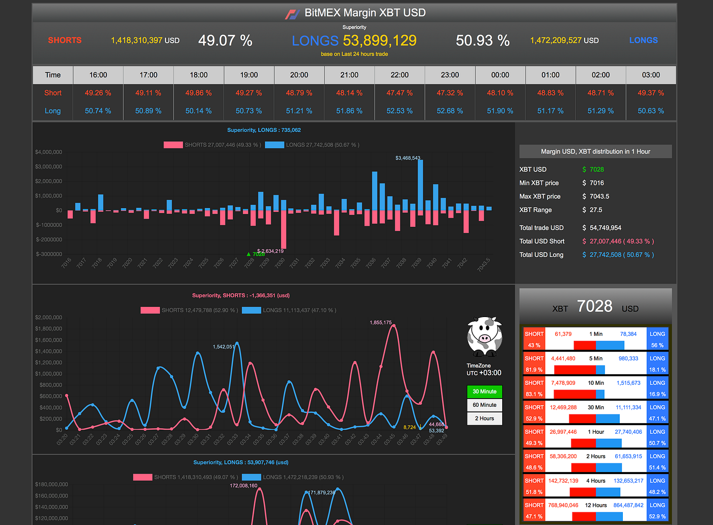This screenshot has width=713, height=525.
Task: Click the tallest blue bar labeled $3,468,543
Action: [420, 185]
